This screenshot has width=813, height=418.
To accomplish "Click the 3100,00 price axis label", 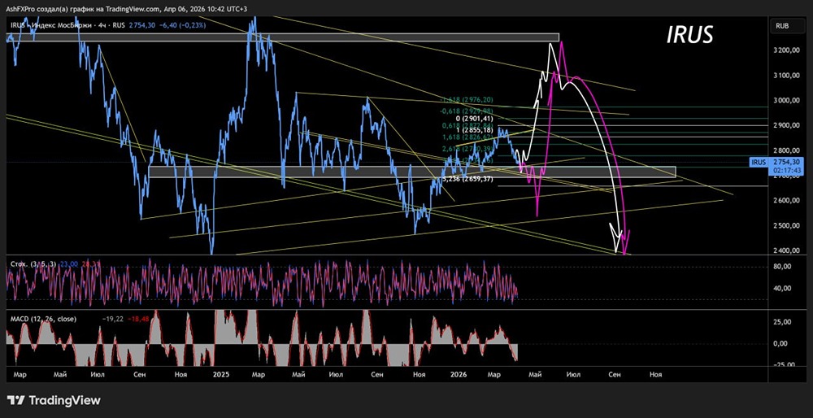I will (787, 76).
